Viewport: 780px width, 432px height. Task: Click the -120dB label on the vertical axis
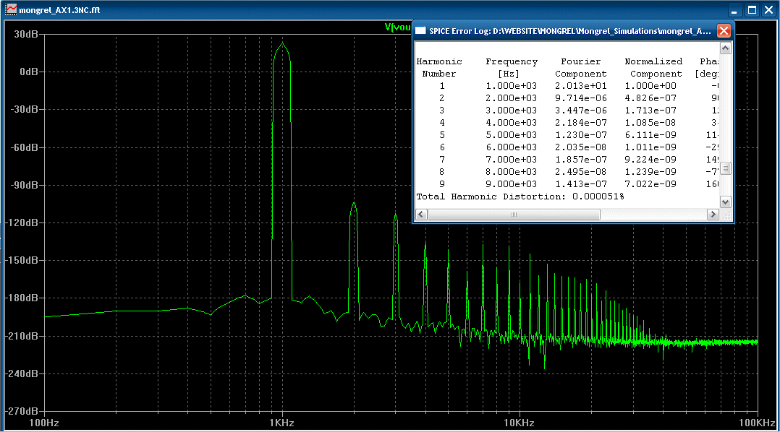point(22,223)
